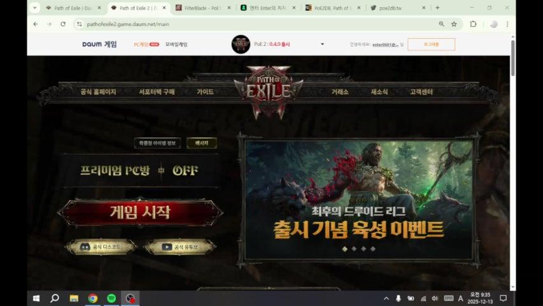Screen dimensions: 543x306
Task: Expand the system tray hidden icons chevron
Action: (x=386, y=298)
